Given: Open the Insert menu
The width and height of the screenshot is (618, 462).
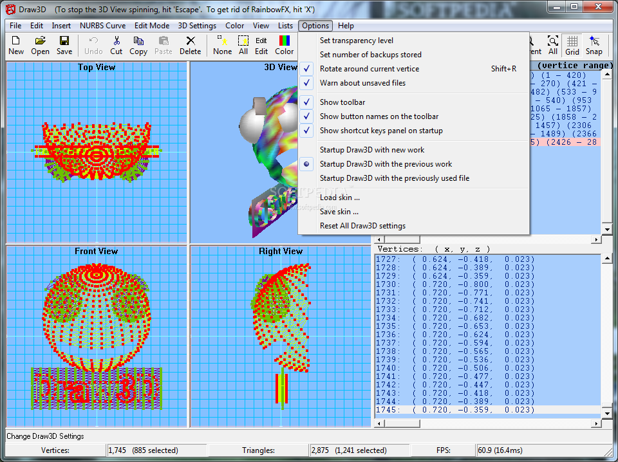Looking at the screenshot, I should click(x=61, y=26).
